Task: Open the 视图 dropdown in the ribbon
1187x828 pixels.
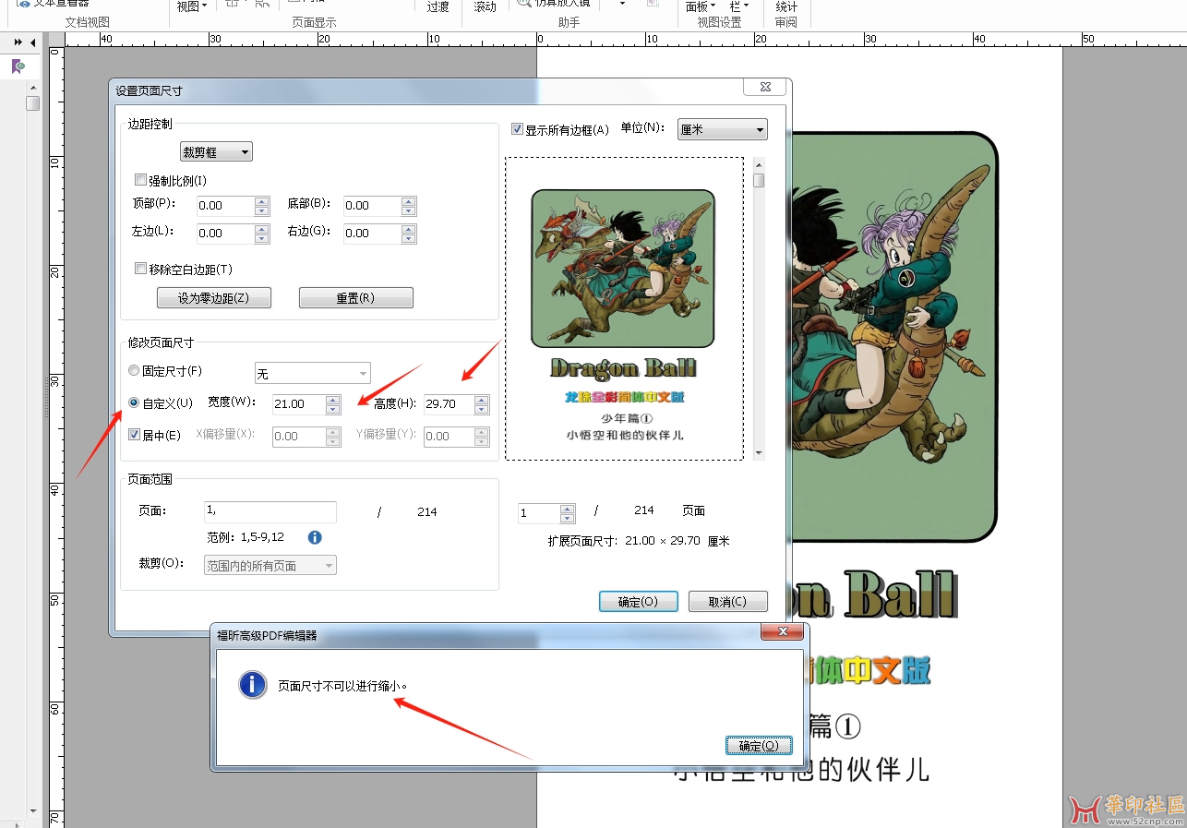Action: click(x=191, y=6)
